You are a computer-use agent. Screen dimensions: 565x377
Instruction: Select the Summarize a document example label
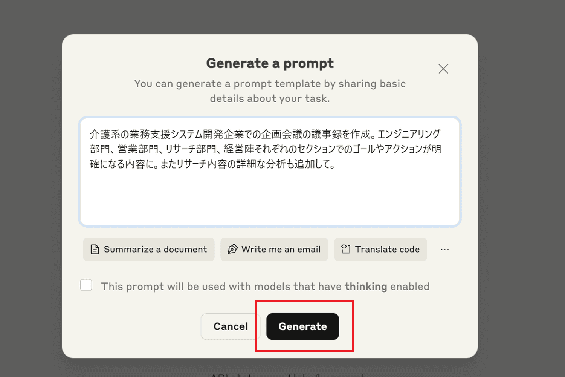click(x=155, y=250)
